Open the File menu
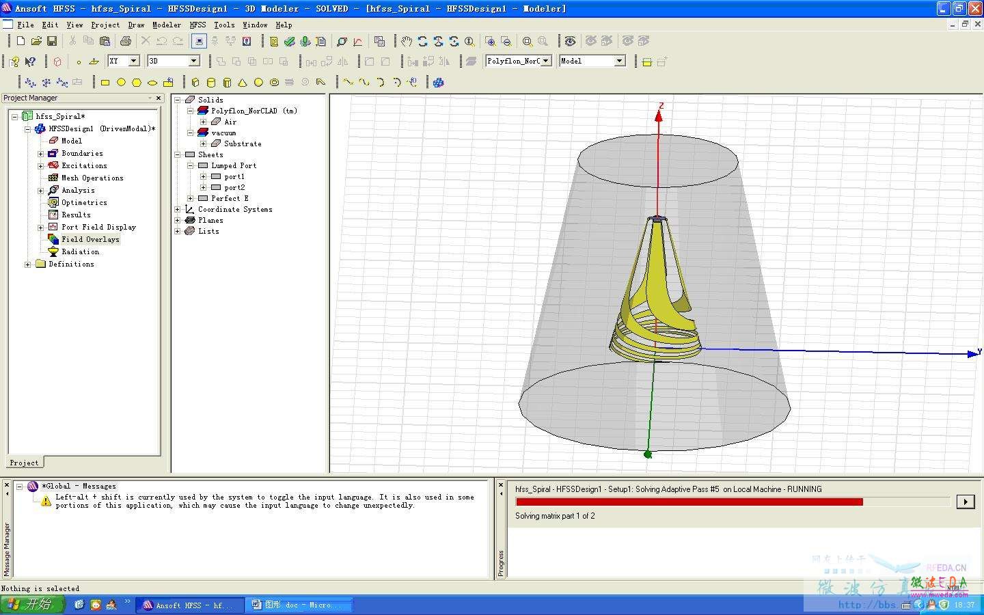984x615 pixels. click(25, 25)
